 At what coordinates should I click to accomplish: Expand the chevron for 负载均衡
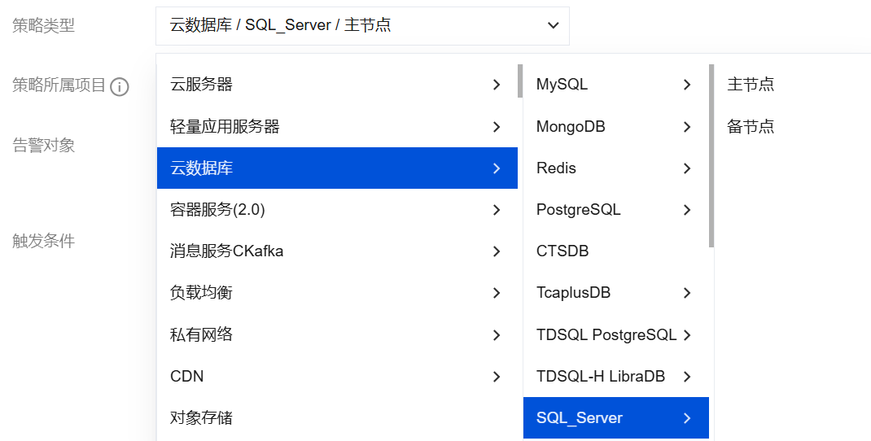[497, 293]
